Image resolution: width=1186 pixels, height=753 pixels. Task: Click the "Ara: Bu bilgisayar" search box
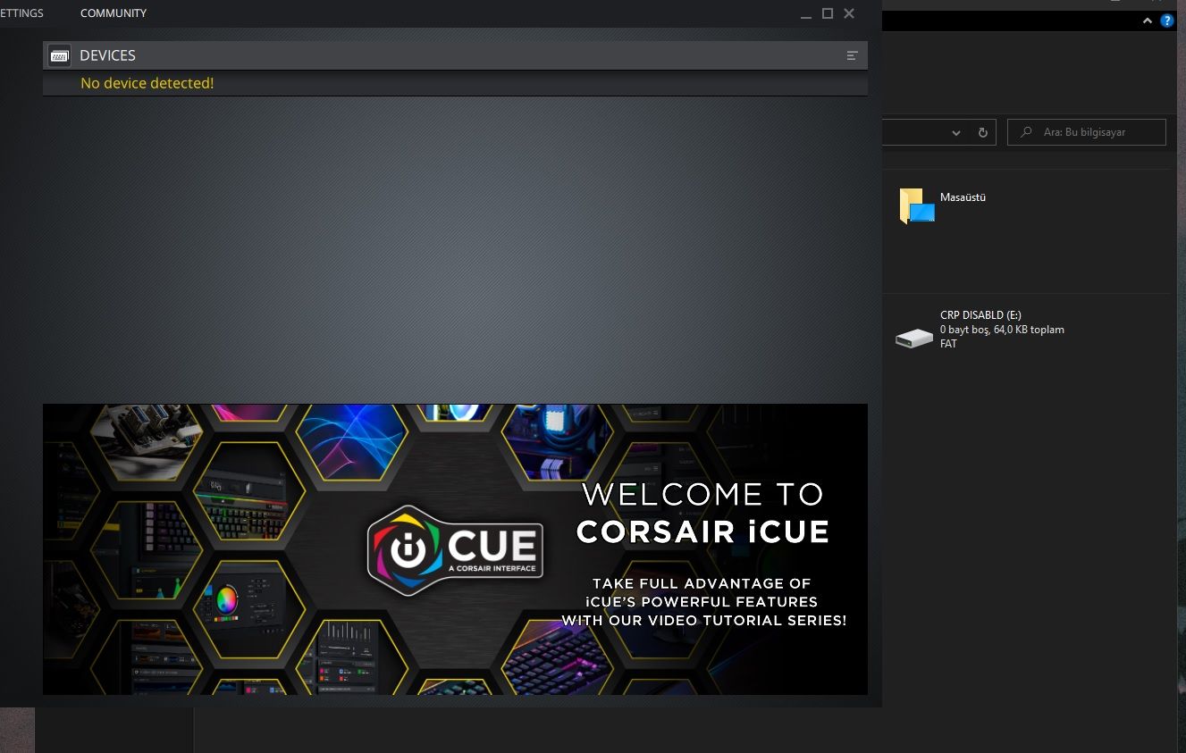pyautogui.click(x=1087, y=132)
